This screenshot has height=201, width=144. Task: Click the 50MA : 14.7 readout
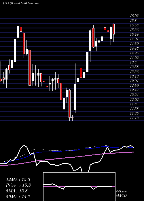coord(18,196)
